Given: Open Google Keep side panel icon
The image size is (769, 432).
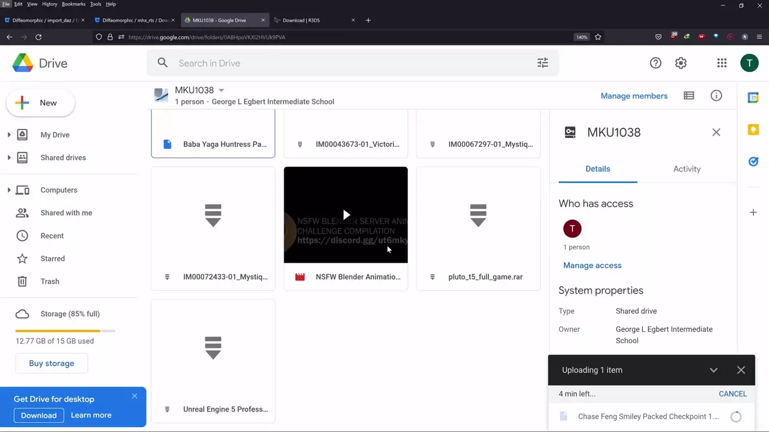Looking at the screenshot, I should pos(753,130).
